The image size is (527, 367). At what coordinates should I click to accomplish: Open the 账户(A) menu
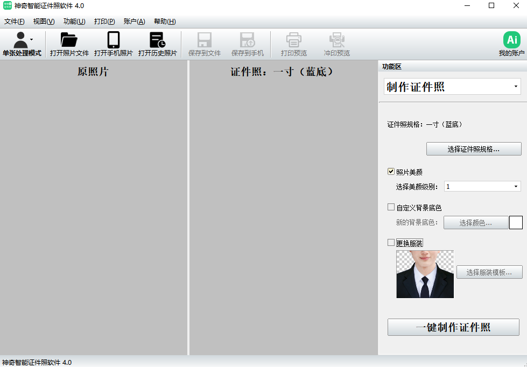tap(134, 22)
